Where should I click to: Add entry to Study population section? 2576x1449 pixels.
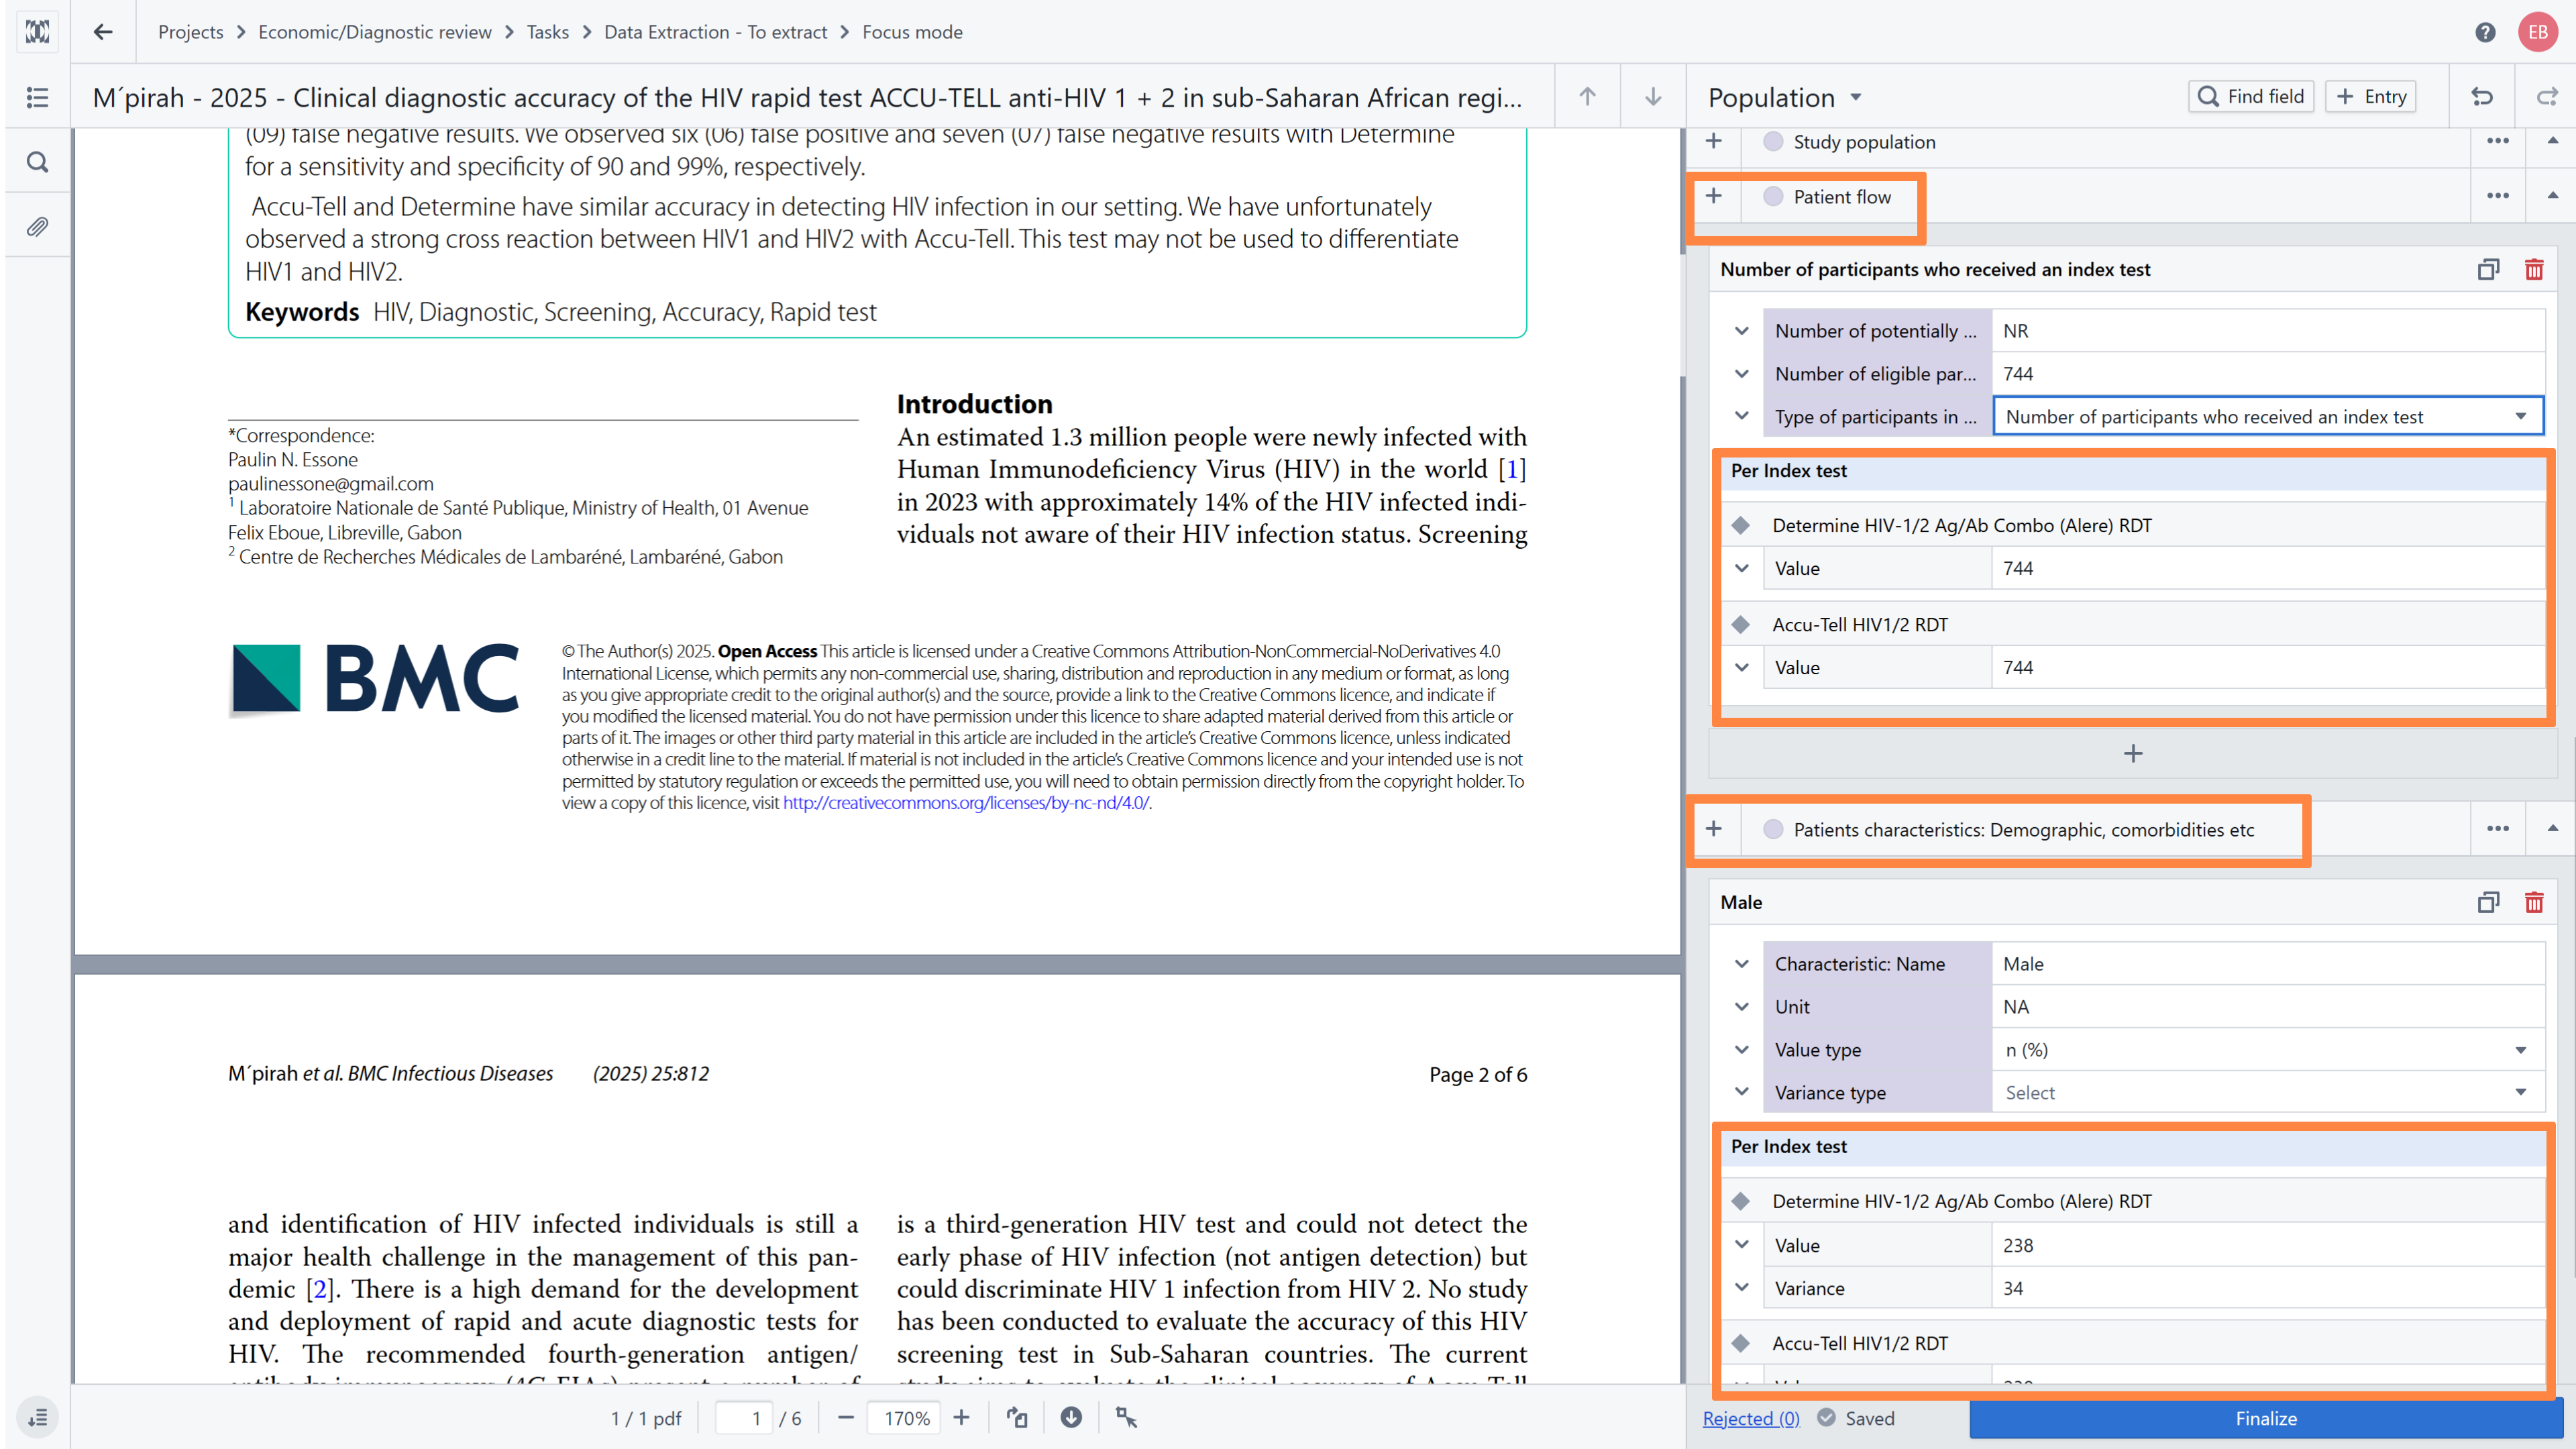click(x=1714, y=141)
